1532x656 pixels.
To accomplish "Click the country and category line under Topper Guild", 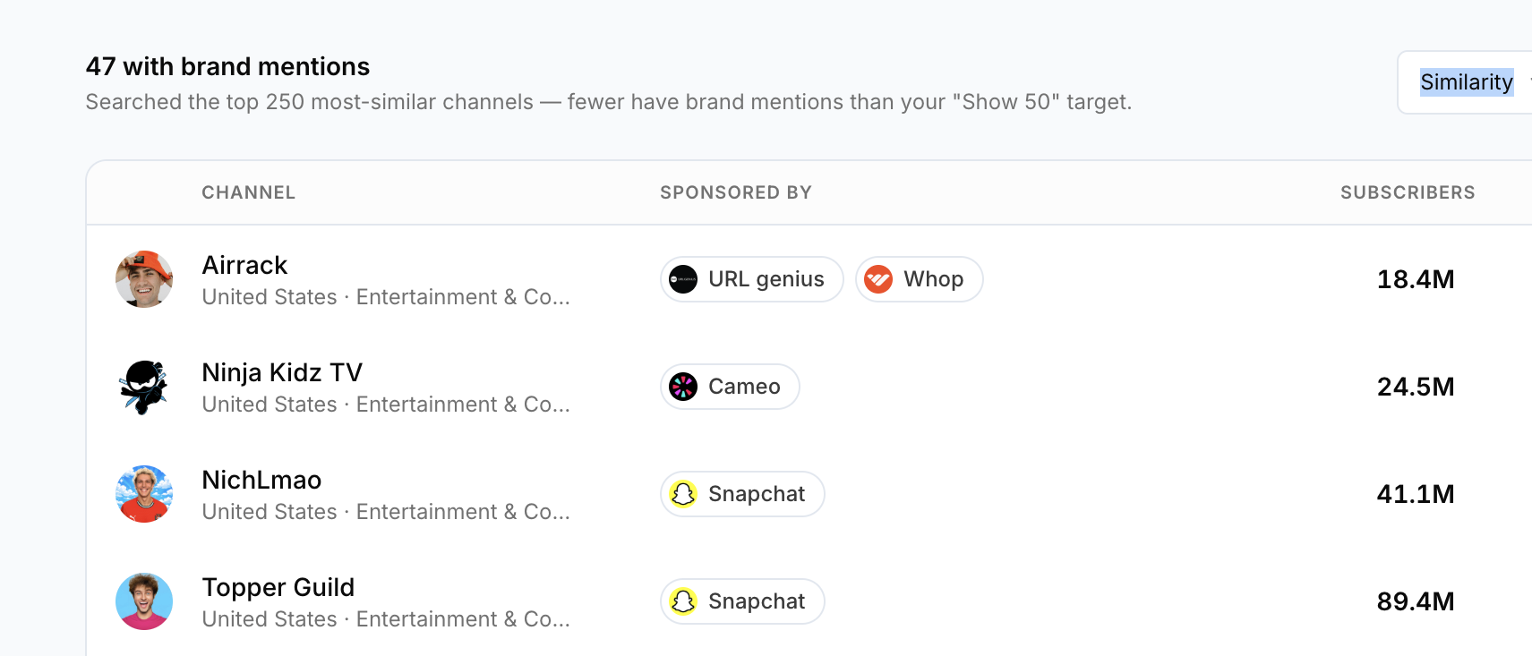I will [386, 619].
